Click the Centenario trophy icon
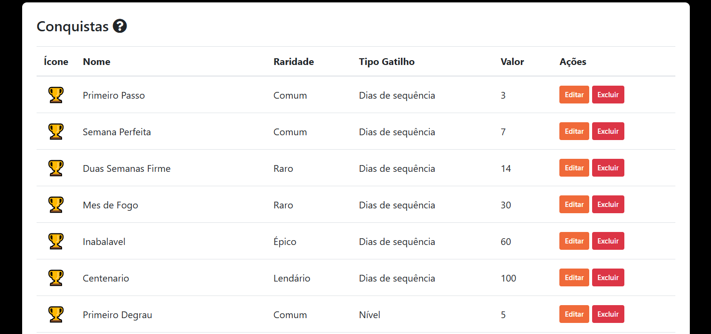 pos(56,278)
